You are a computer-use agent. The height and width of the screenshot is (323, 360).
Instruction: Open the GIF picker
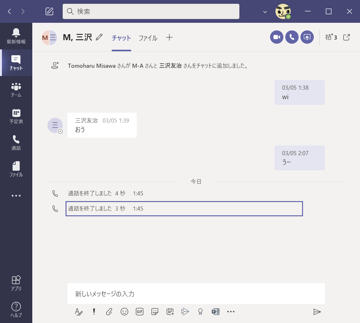140,312
